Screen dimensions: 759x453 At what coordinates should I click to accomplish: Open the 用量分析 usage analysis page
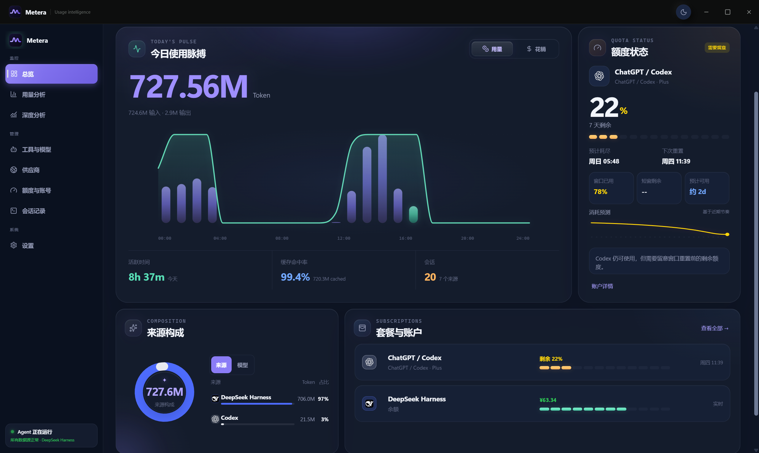(51, 94)
